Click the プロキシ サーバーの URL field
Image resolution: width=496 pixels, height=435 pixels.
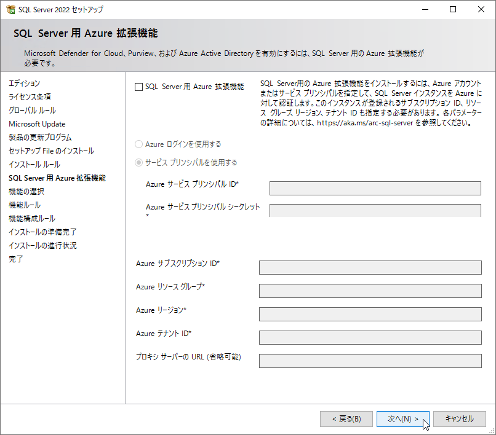[370, 361]
